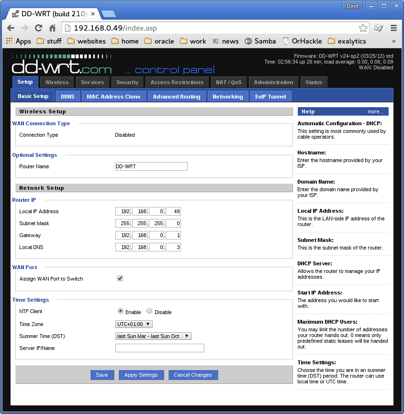
Task: Click the Cancel Changes button
Action: click(193, 375)
